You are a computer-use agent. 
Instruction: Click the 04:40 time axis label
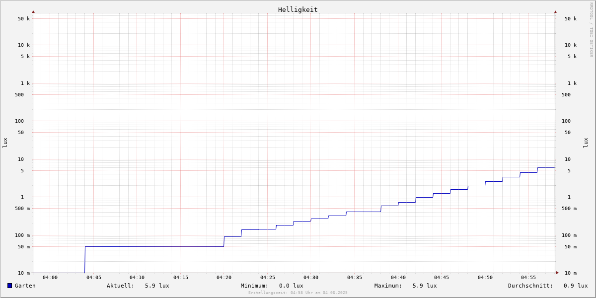point(398,278)
